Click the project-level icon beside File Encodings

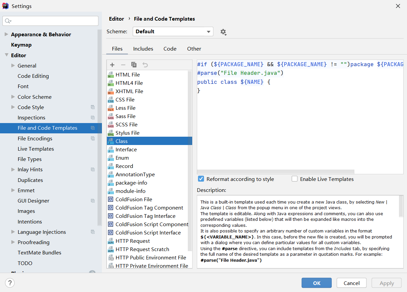click(93, 138)
